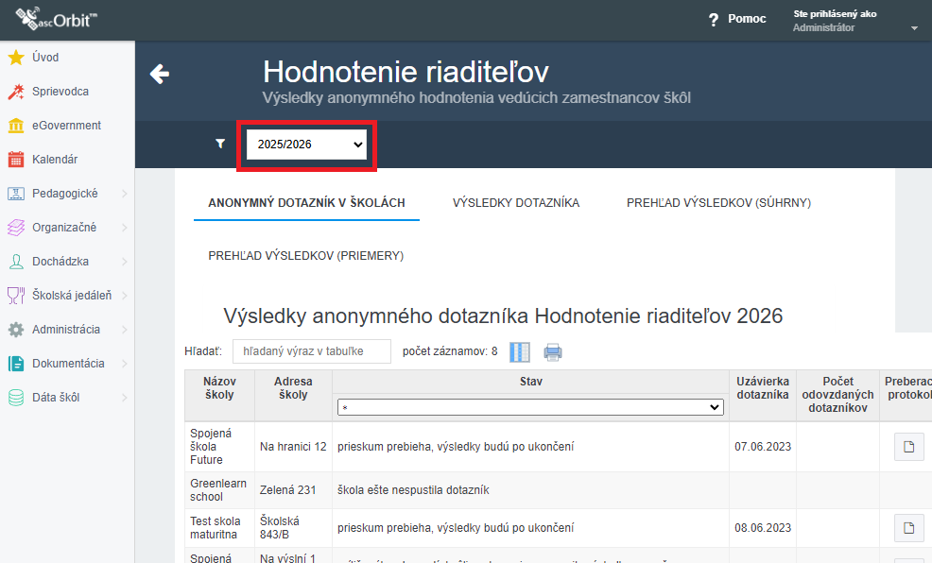Click the eGovernment building icon

[x=16, y=126]
